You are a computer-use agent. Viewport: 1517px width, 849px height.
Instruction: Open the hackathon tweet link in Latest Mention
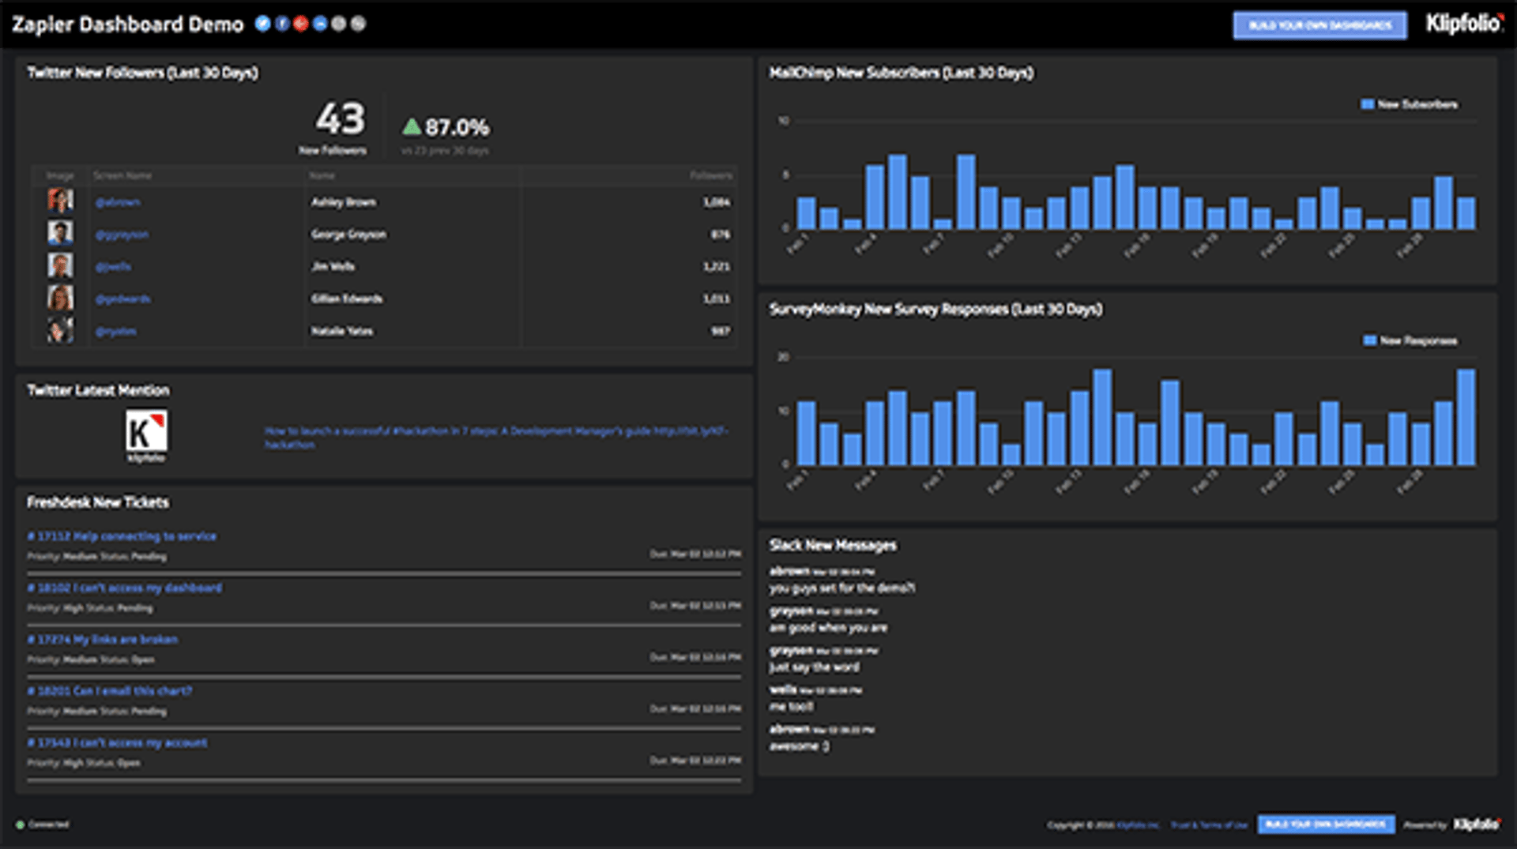(x=496, y=431)
